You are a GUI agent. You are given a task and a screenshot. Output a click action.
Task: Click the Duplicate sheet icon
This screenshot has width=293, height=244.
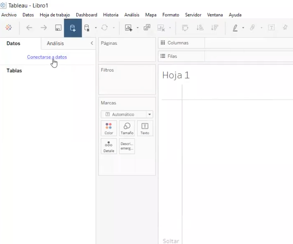(147, 27)
